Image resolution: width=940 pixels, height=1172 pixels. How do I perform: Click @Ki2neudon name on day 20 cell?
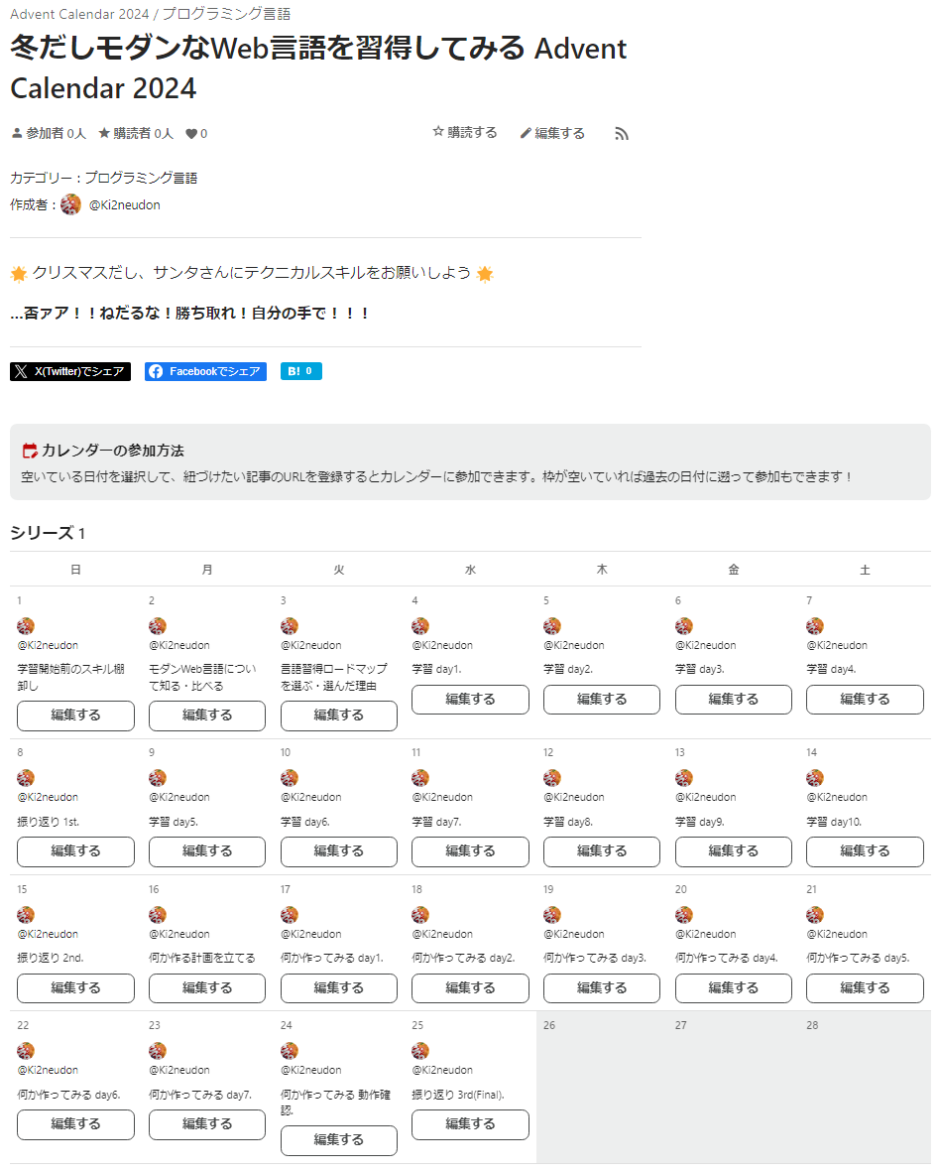706,934
